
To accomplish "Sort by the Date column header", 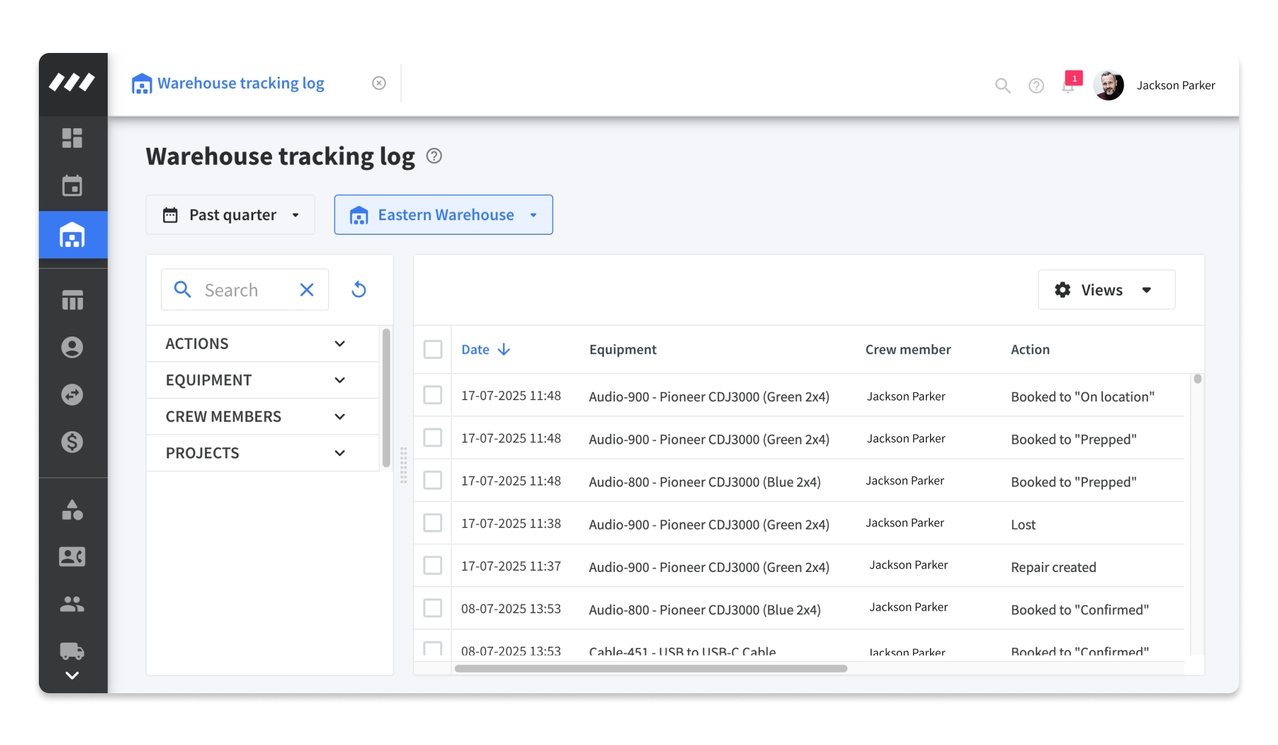I will click(x=475, y=350).
